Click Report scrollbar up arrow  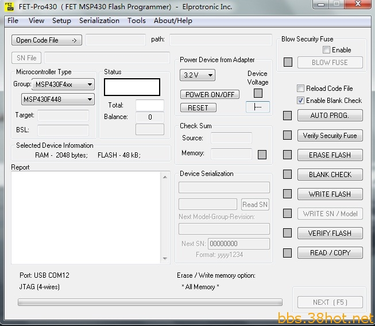pyautogui.click(x=165, y=177)
